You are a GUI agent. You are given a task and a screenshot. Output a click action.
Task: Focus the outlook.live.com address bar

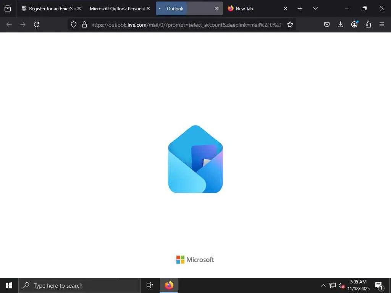click(186, 25)
